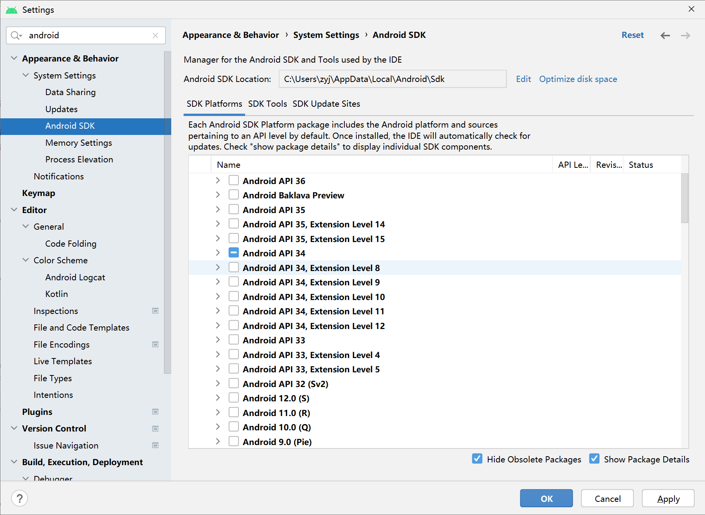Expand the Android API 36 row

coord(218,181)
